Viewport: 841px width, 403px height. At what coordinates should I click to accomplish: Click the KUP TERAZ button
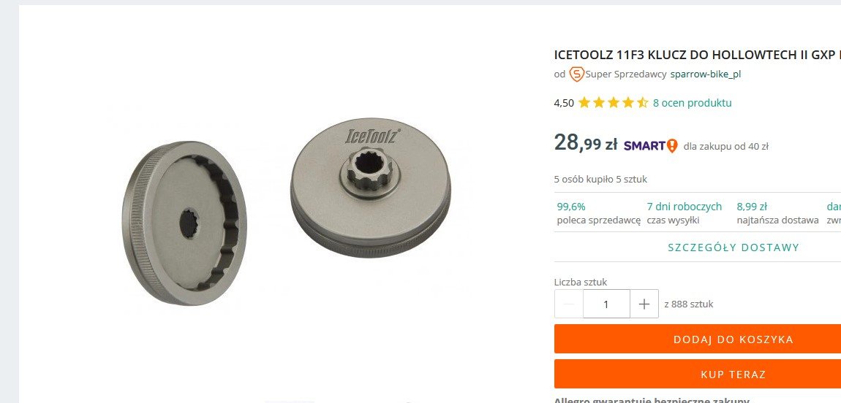tap(733, 374)
